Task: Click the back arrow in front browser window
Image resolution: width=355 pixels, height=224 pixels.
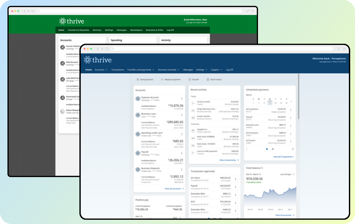Action: click(98, 49)
